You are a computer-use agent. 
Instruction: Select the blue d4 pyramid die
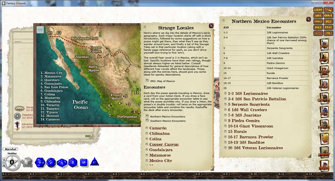point(94,162)
